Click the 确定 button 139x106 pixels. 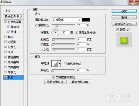[x=124, y=11]
